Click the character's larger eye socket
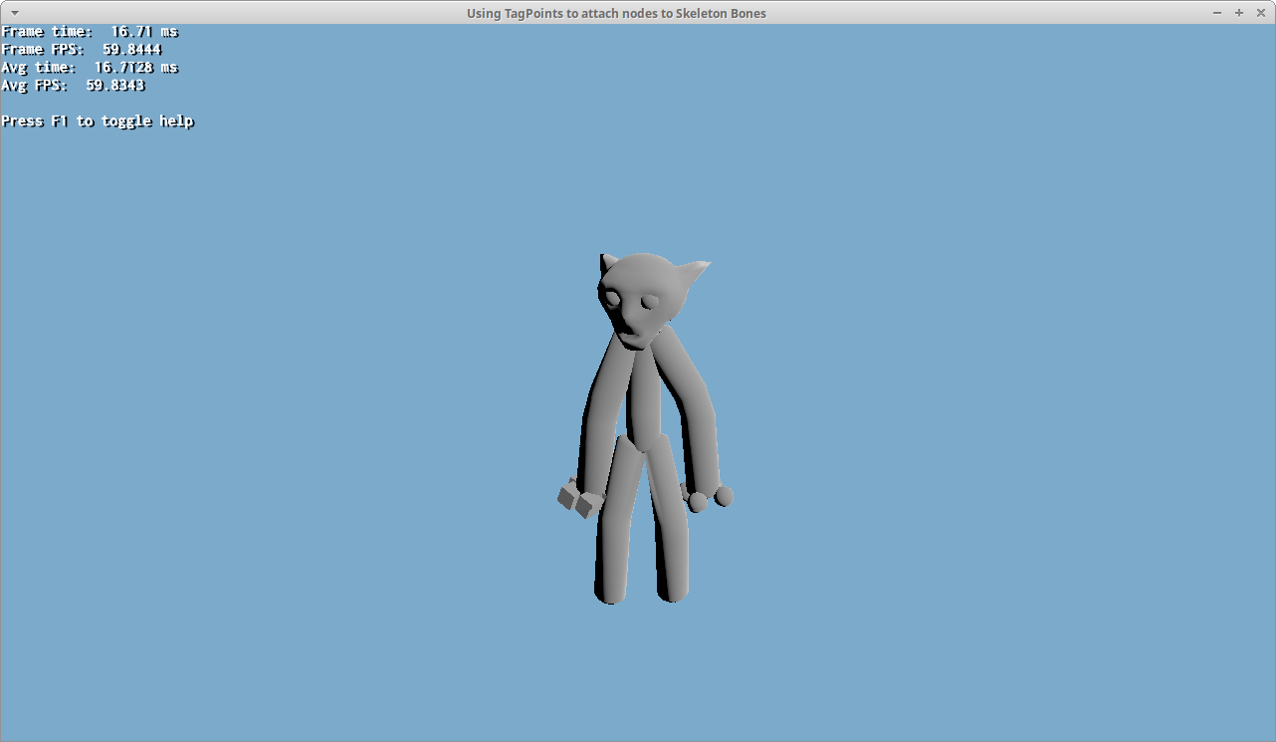Viewport: 1276px width, 742px height. coord(612,299)
